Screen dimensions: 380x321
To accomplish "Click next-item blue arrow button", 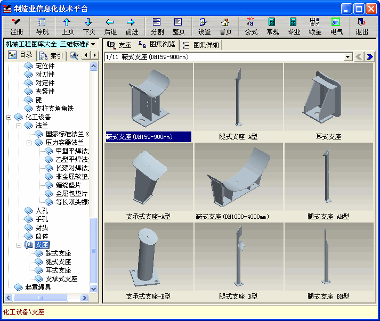I will 369,56.
